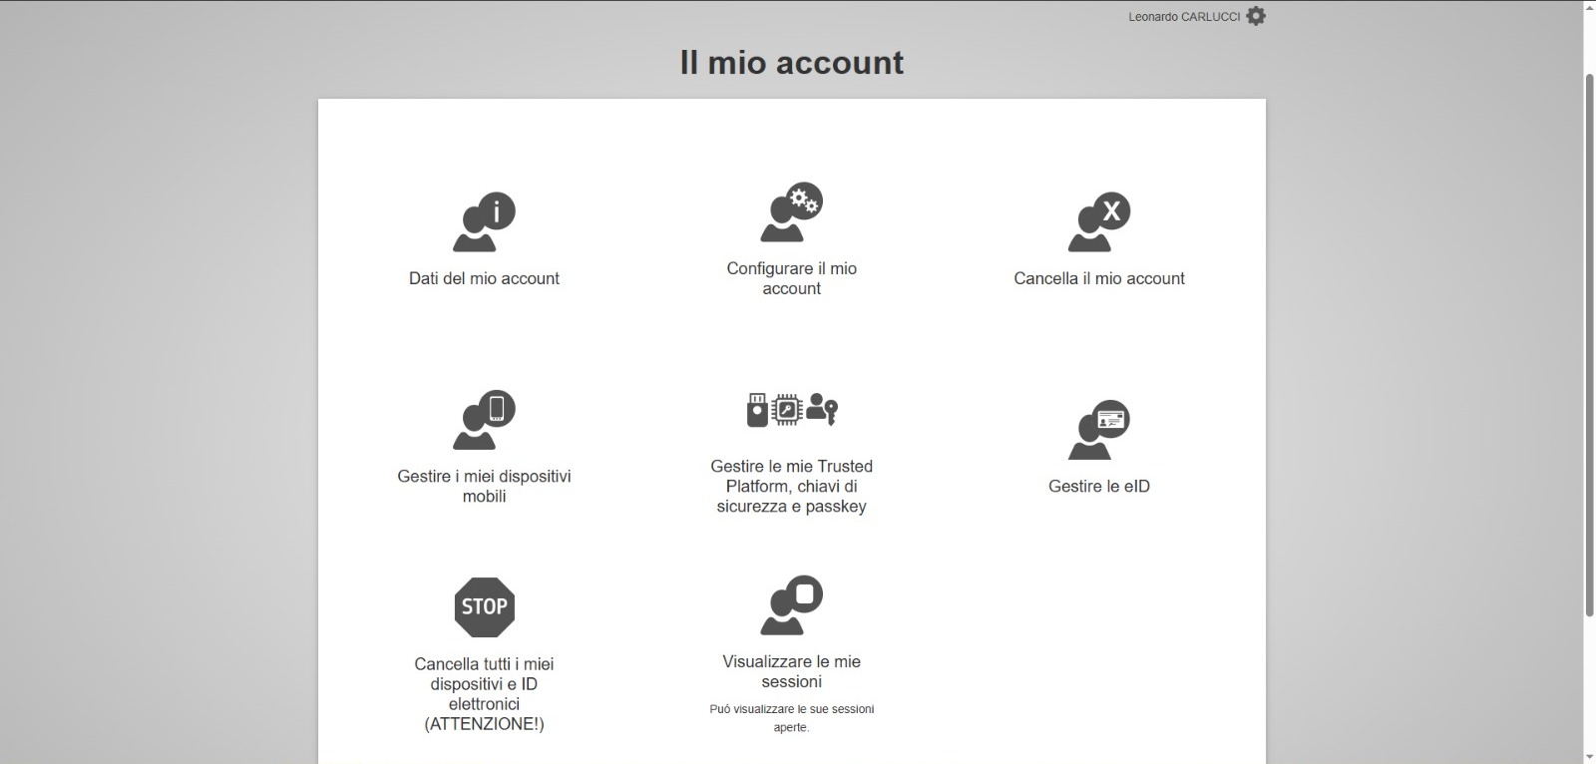Click the 'Il mio account' heading
This screenshot has height=764, width=1596.
[792, 63]
